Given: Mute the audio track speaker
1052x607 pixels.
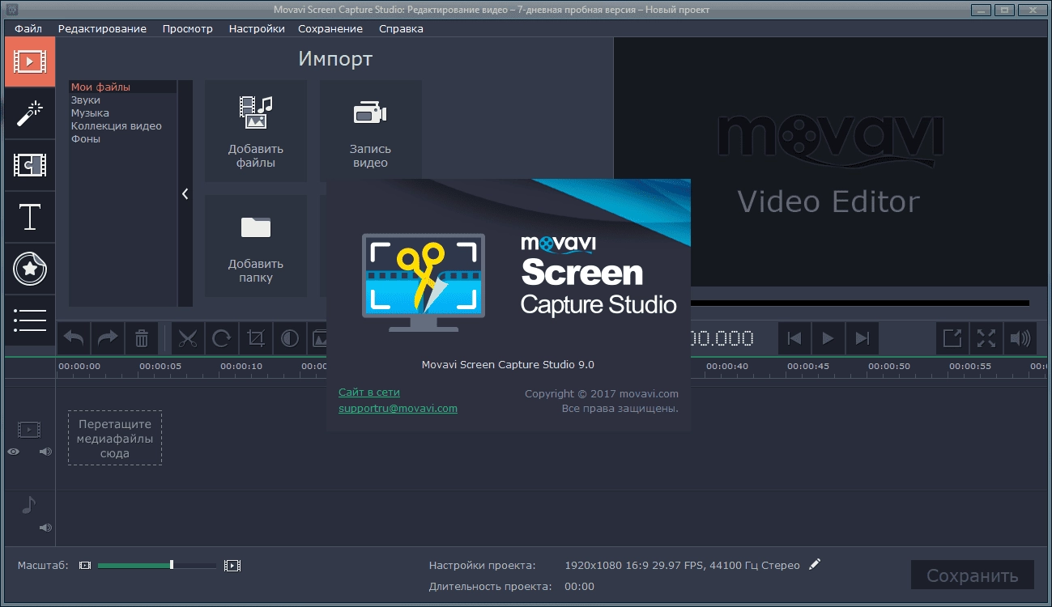Looking at the screenshot, I should [x=45, y=528].
